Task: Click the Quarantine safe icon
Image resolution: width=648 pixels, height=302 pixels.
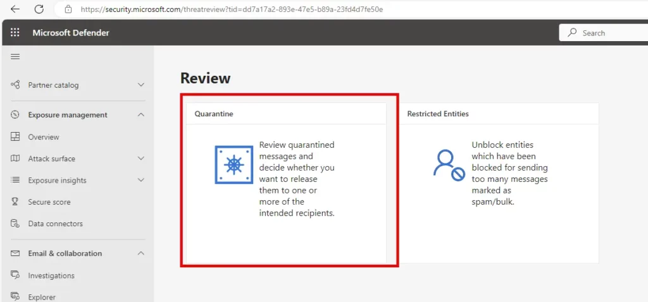Action: pos(234,165)
